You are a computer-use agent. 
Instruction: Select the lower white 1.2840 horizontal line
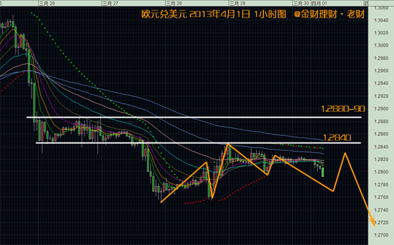(x=198, y=143)
